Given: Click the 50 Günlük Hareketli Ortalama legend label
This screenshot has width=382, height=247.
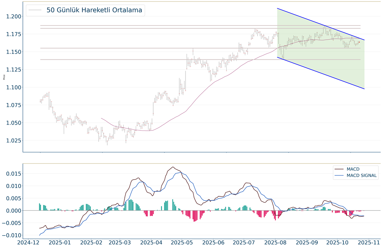Looking at the screenshot, I should [94, 10].
